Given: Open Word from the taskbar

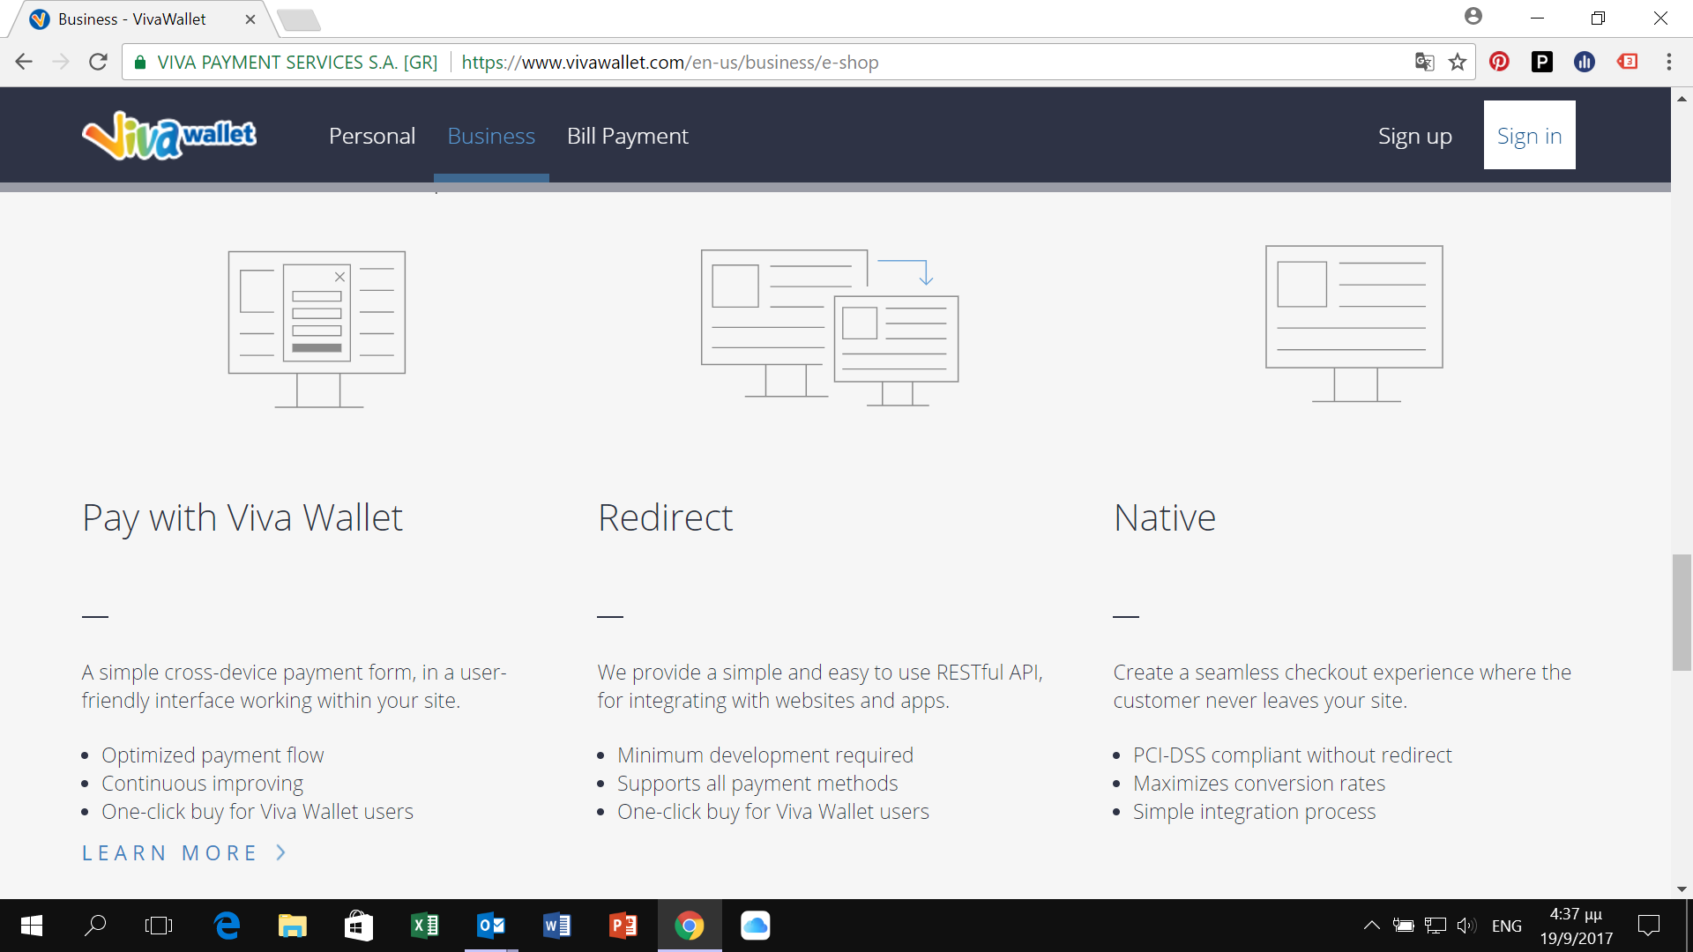Looking at the screenshot, I should (557, 926).
